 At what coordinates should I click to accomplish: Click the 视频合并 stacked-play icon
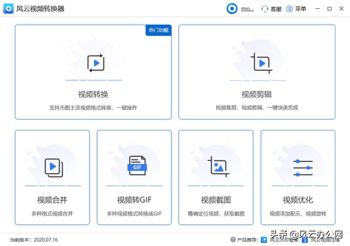54,168
